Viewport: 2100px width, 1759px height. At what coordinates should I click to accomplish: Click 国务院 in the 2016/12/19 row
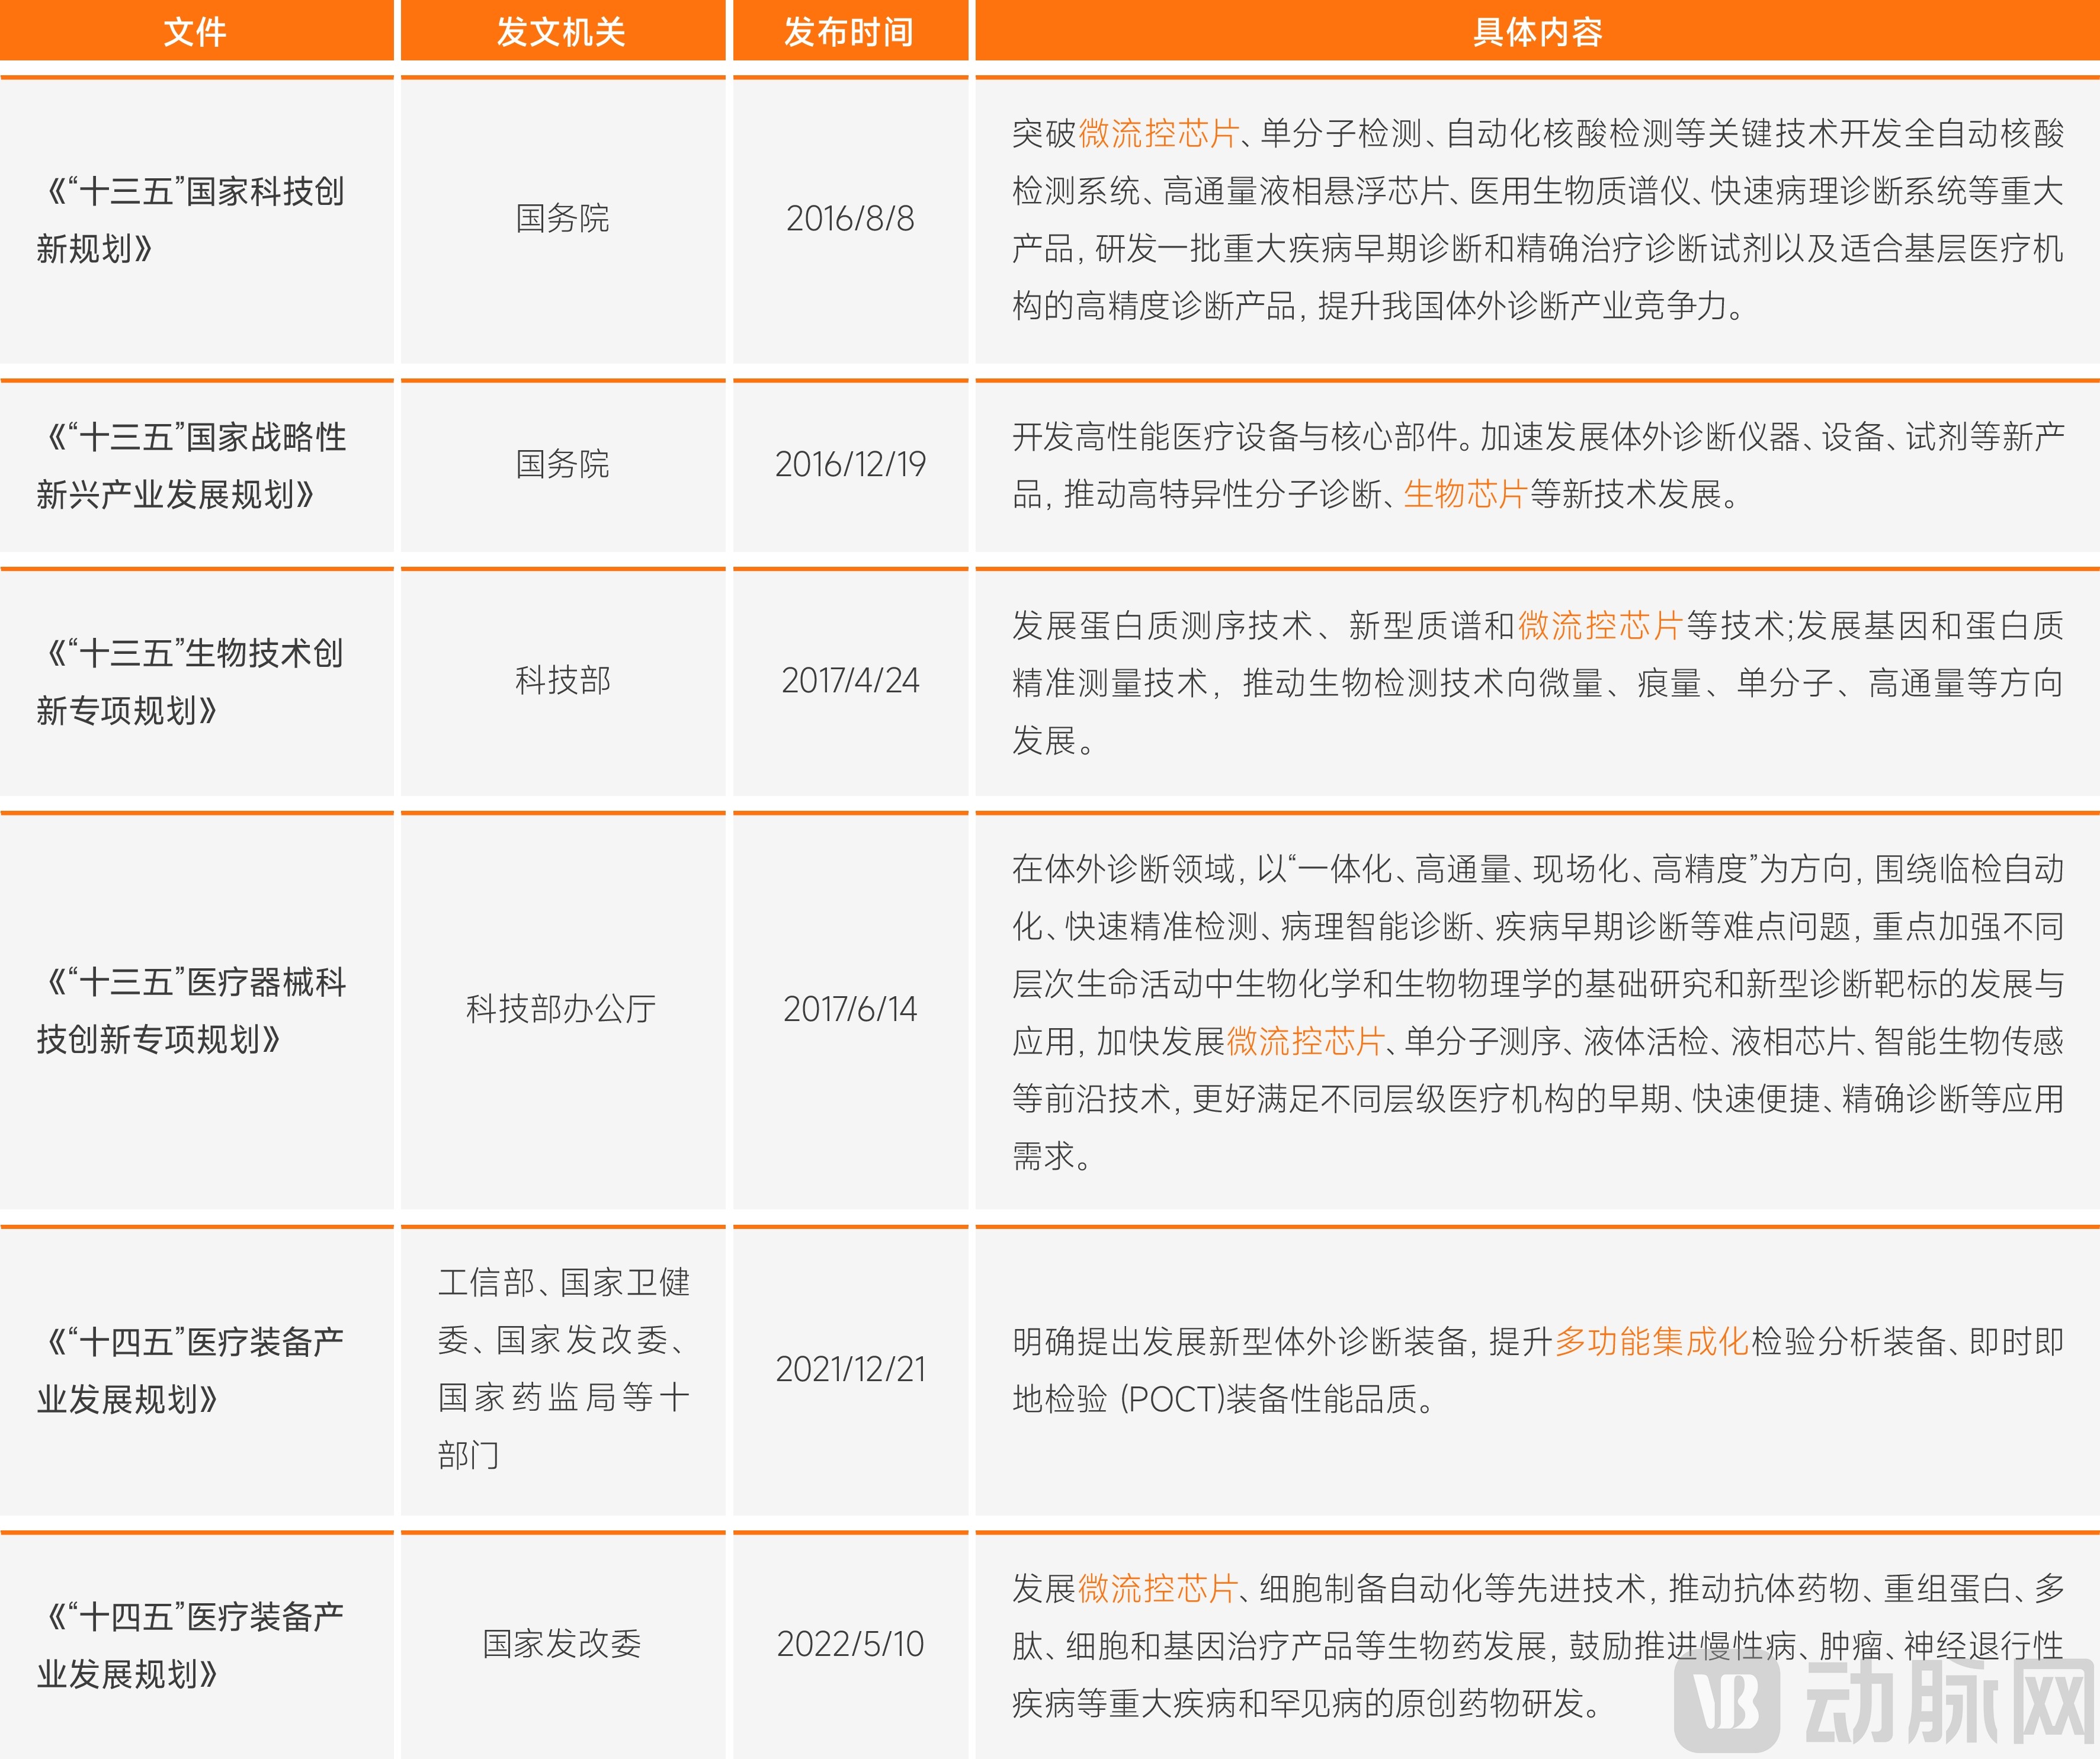[562, 464]
